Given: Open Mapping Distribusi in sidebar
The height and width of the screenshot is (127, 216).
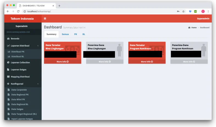Looking at the screenshot, I should point(23,77).
